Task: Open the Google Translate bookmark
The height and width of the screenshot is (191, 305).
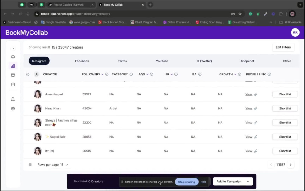Action: tap(53, 22)
